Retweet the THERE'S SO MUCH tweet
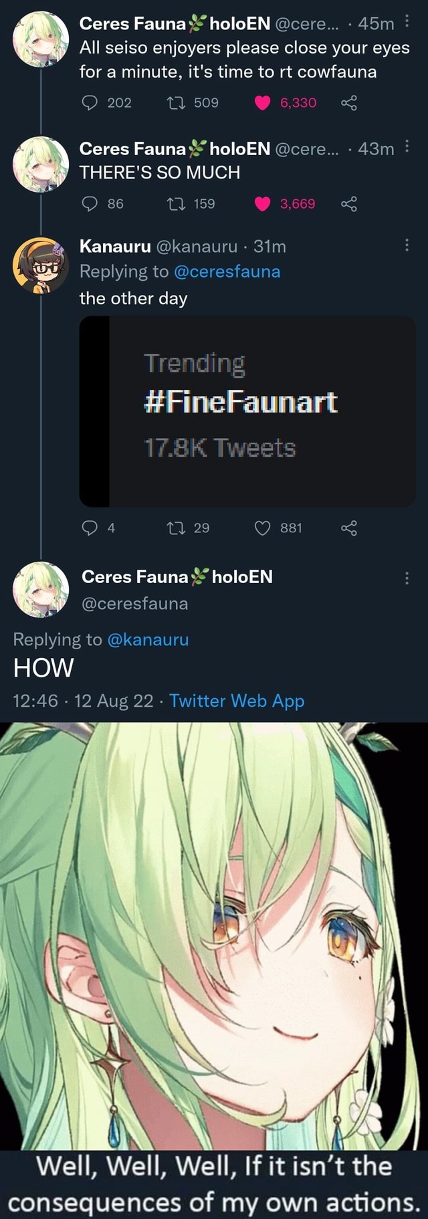 pos(176,204)
